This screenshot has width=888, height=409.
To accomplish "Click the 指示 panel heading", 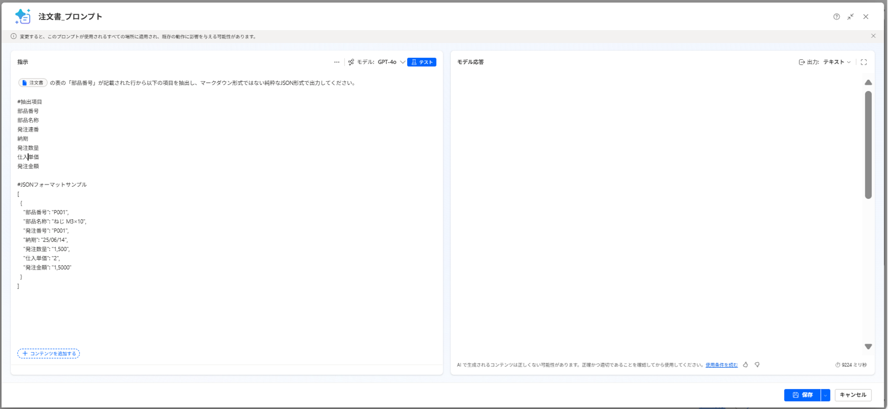I will point(23,62).
